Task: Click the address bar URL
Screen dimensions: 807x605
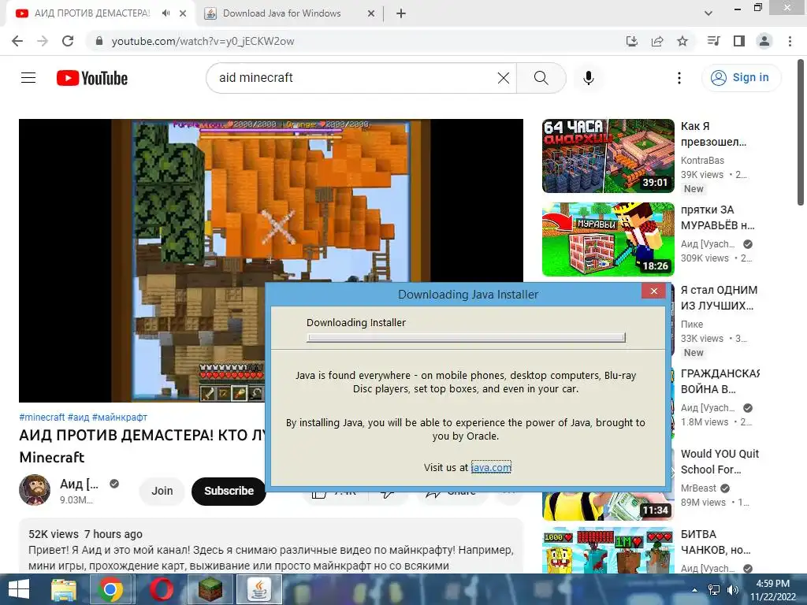Action: [x=203, y=41]
